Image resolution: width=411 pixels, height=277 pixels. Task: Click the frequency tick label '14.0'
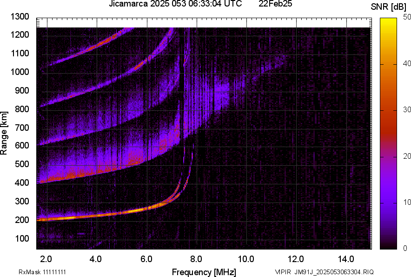coord(346,259)
